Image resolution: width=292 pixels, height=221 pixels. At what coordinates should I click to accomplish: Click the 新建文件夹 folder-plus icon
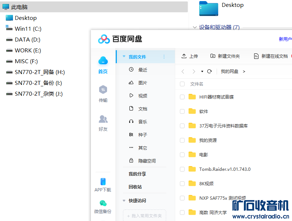[x=213, y=56]
